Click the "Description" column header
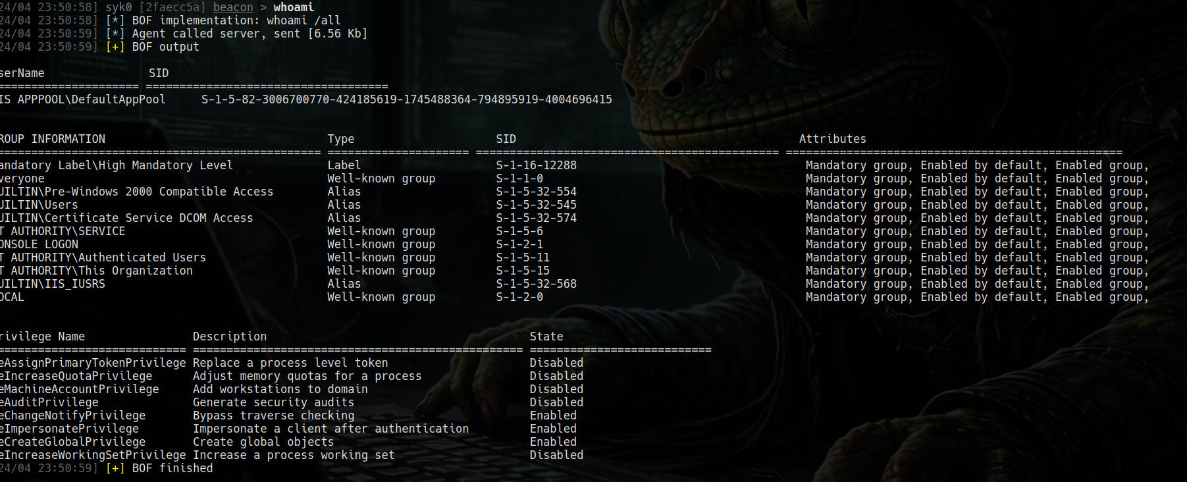 (x=230, y=336)
